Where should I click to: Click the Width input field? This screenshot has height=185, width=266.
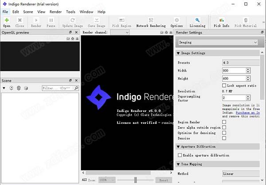coord(234,70)
